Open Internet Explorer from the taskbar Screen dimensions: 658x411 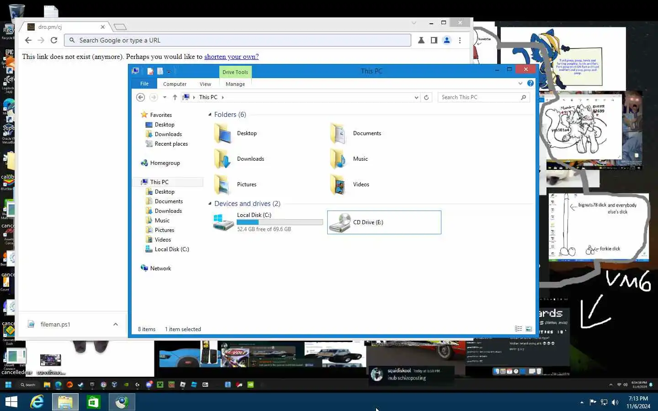click(x=37, y=402)
